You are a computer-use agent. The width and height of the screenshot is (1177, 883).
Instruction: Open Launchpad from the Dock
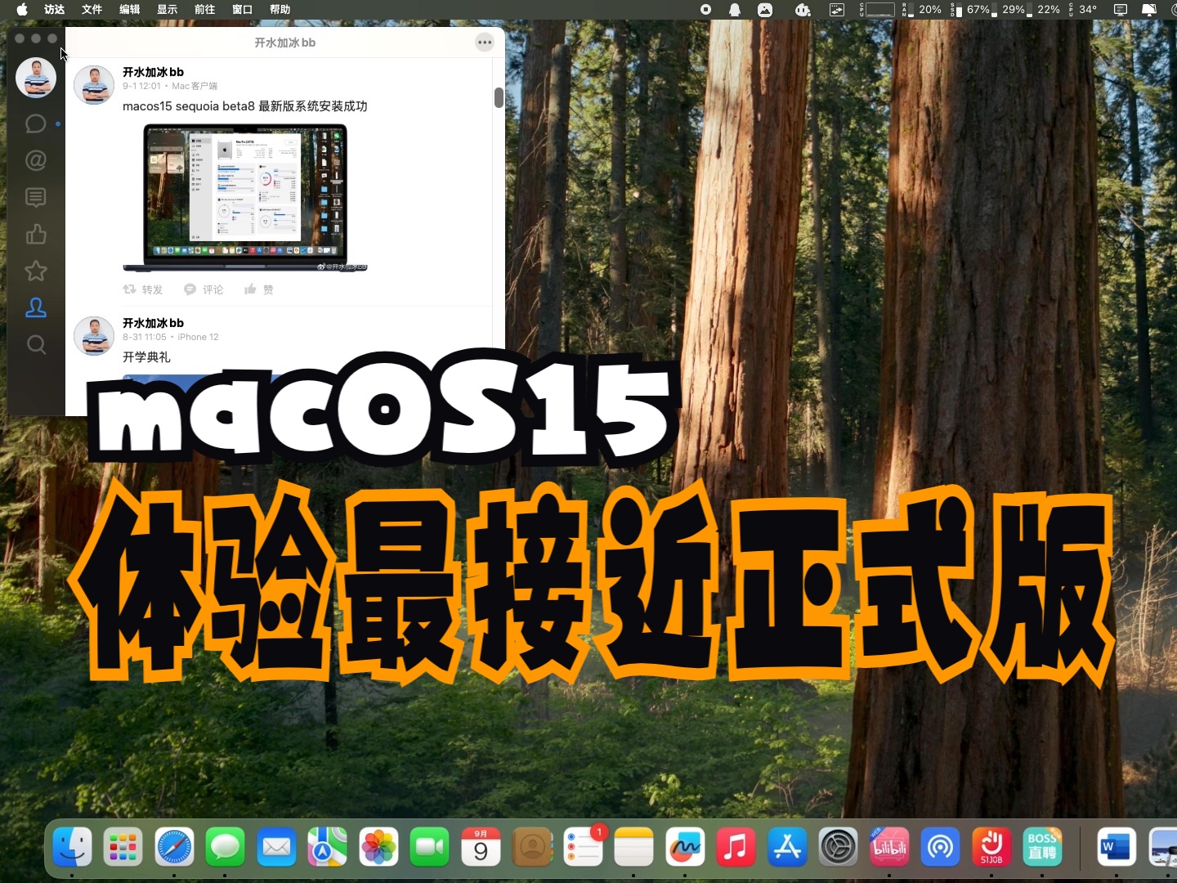click(123, 847)
